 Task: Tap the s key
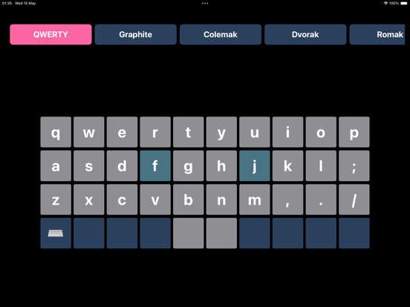[89, 166]
